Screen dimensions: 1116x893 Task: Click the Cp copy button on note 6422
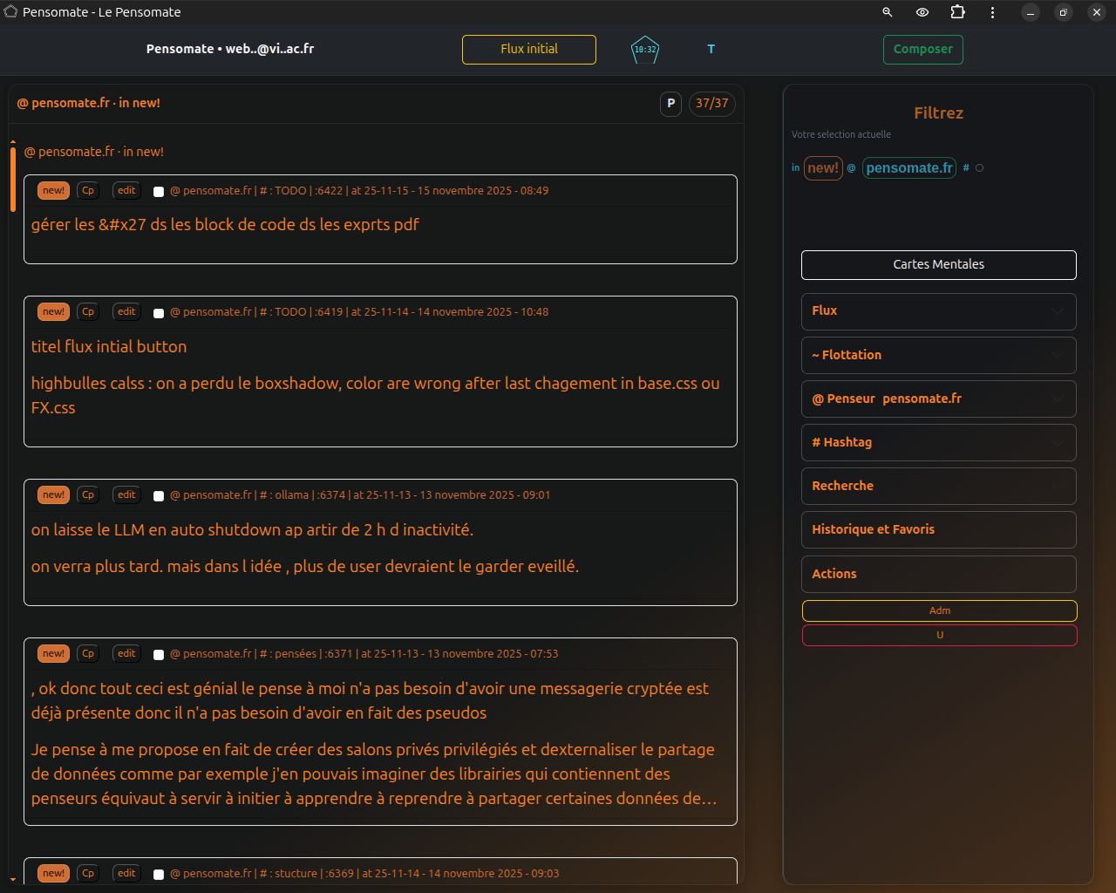[x=88, y=191]
